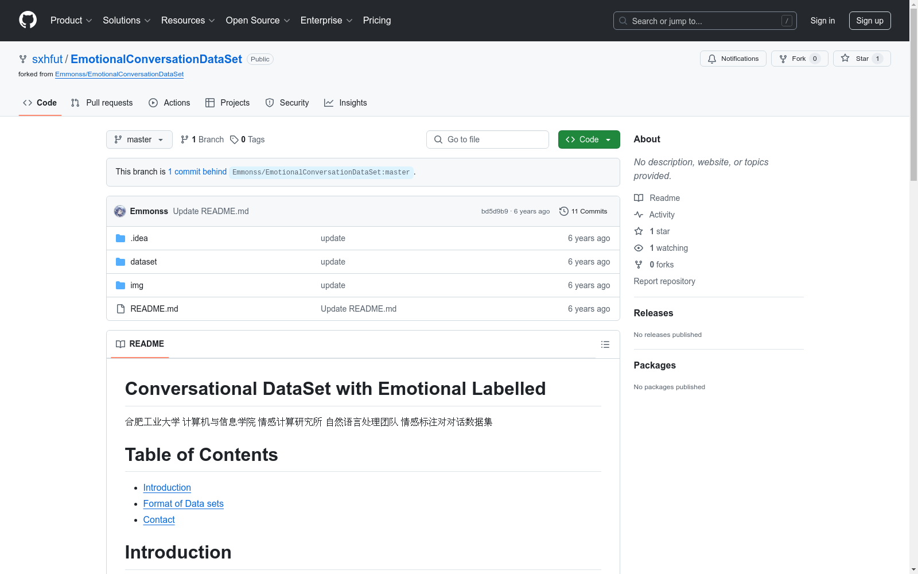Open the Actions tab

coord(169,103)
